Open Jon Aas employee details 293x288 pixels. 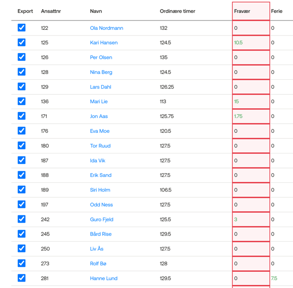[99, 116]
